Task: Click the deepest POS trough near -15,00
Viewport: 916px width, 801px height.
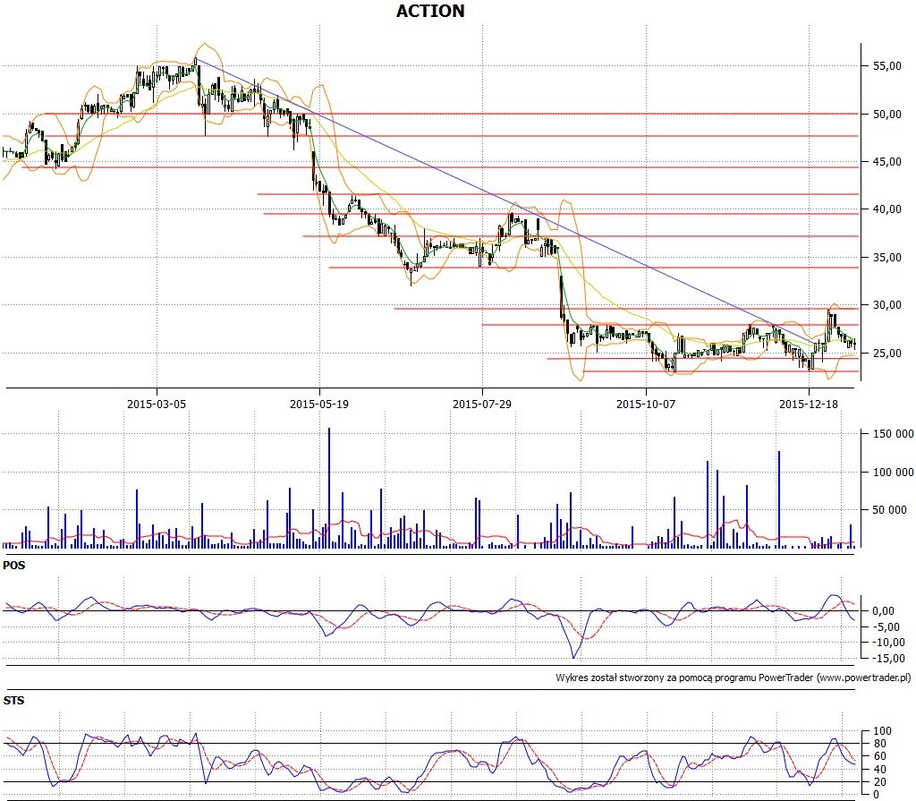Action: click(x=573, y=657)
